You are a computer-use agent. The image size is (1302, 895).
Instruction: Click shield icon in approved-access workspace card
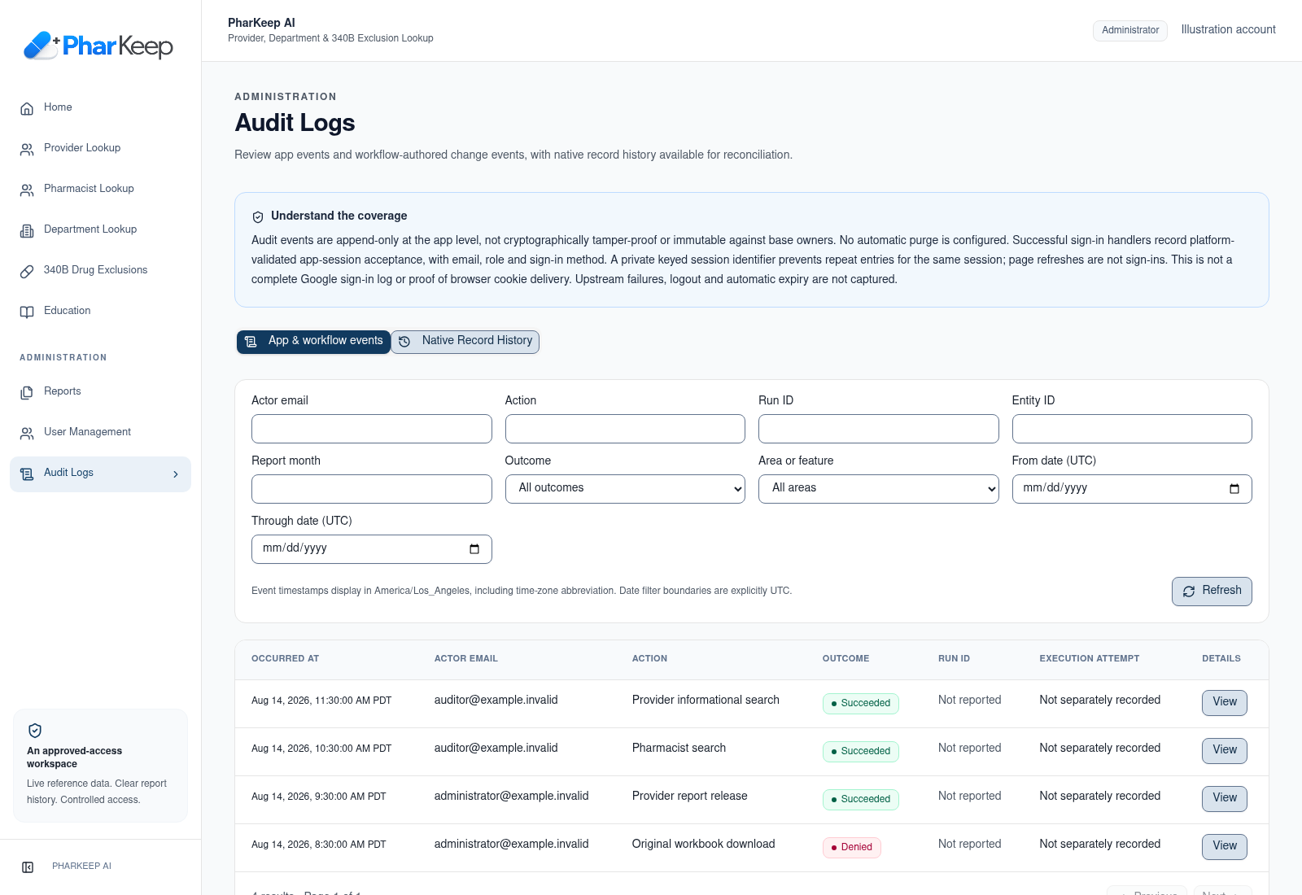coord(35,731)
